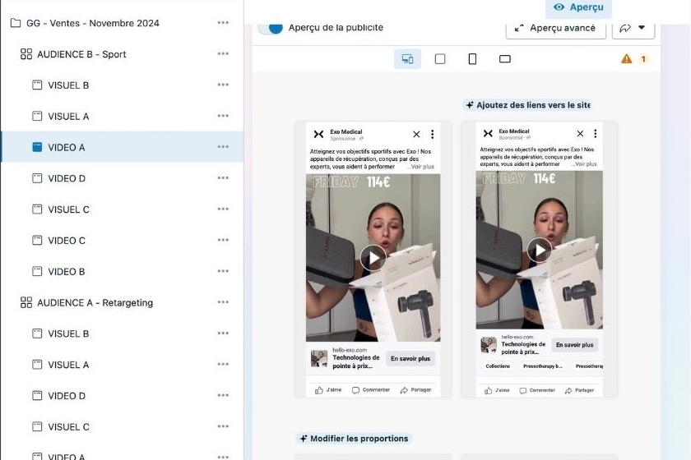Open right preview three-dot menu
Screen dimensions: 691x460
pos(595,133)
